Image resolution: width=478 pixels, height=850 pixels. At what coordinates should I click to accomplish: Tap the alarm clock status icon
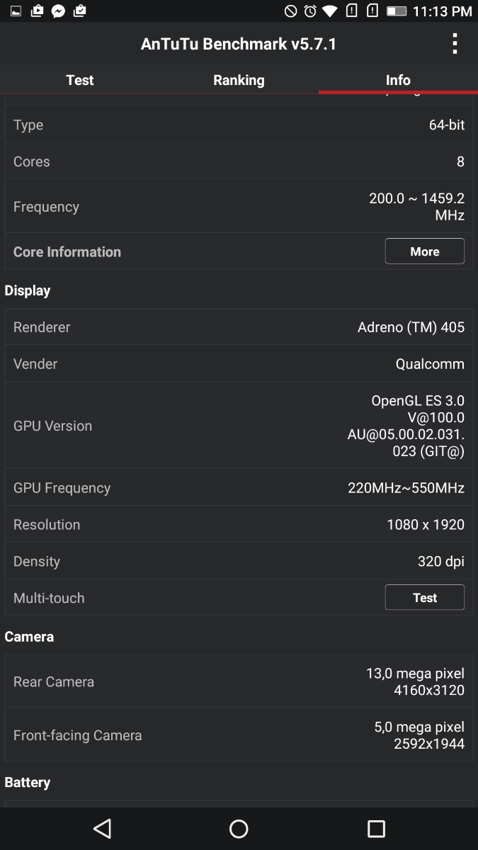pyautogui.click(x=310, y=11)
